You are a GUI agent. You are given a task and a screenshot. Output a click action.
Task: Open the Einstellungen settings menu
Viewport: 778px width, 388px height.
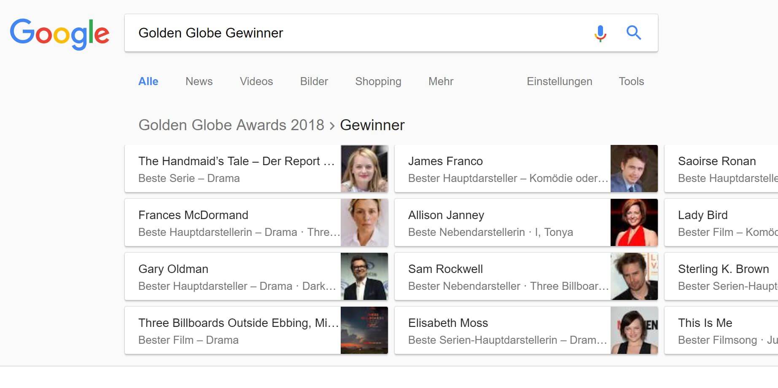(559, 81)
